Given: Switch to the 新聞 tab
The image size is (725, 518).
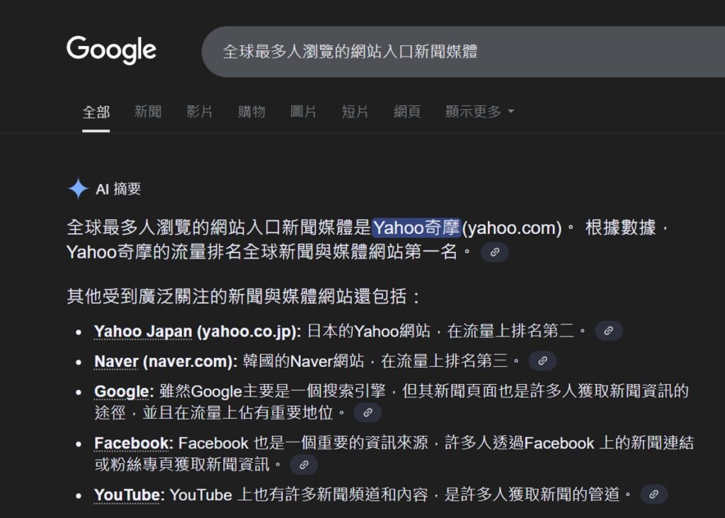Looking at the screenshot, I should [x=148, y=111].
